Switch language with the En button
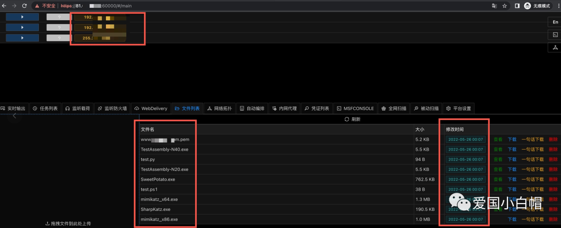 click(x=555, y=22)
